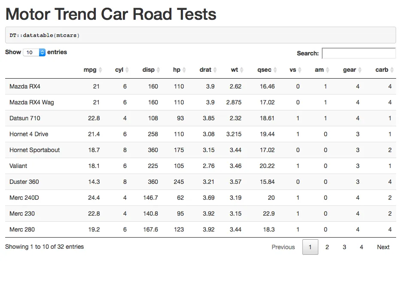The width and height of the screenshot is (415, 287).
Task: Click the Next pagination button
Action: coord(383,247)
